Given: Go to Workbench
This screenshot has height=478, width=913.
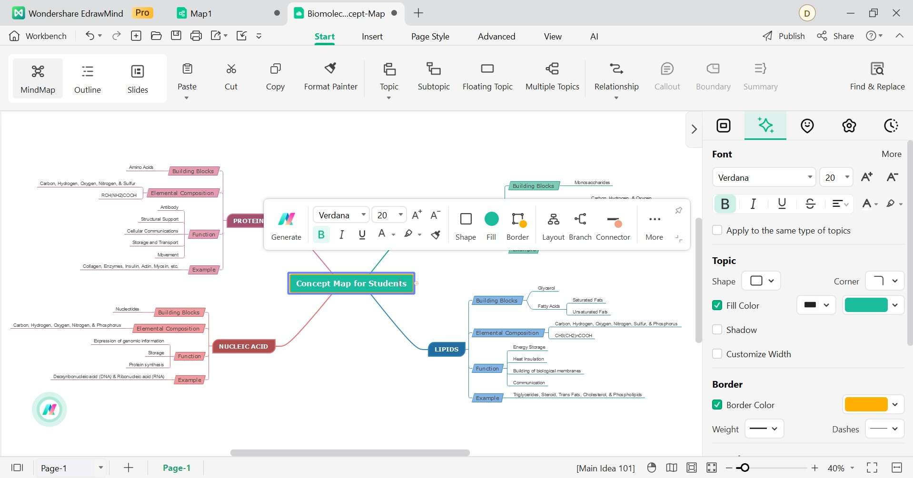Looking at the screenshot, I should coord(38,36).
